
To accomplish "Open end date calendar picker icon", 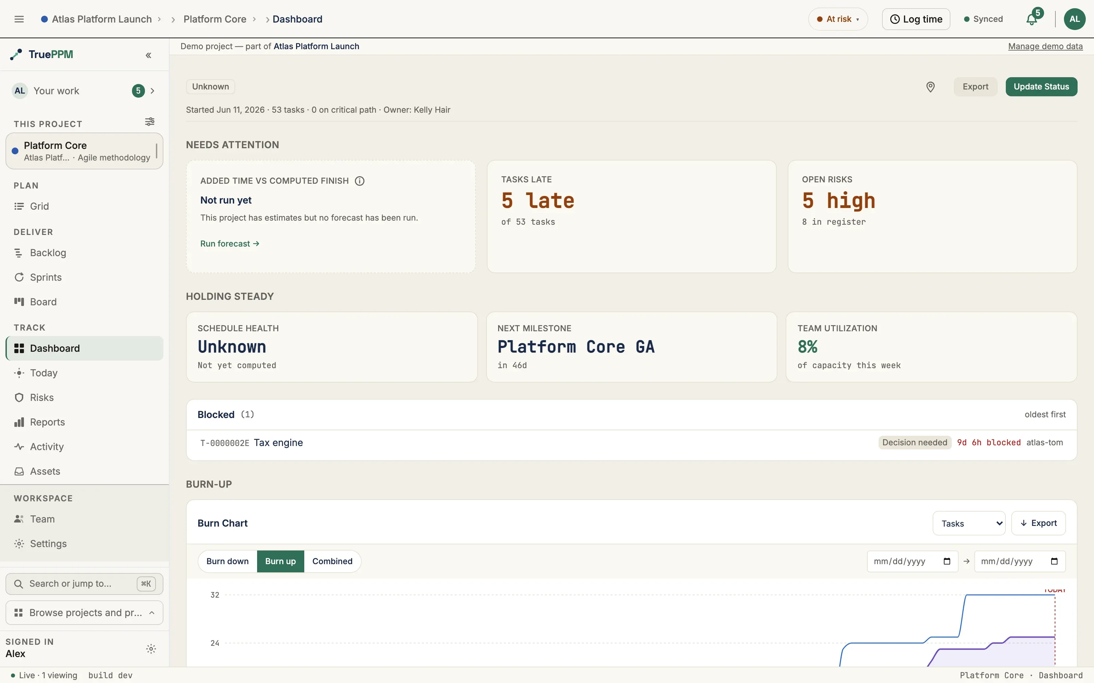I will [1054, 561].
